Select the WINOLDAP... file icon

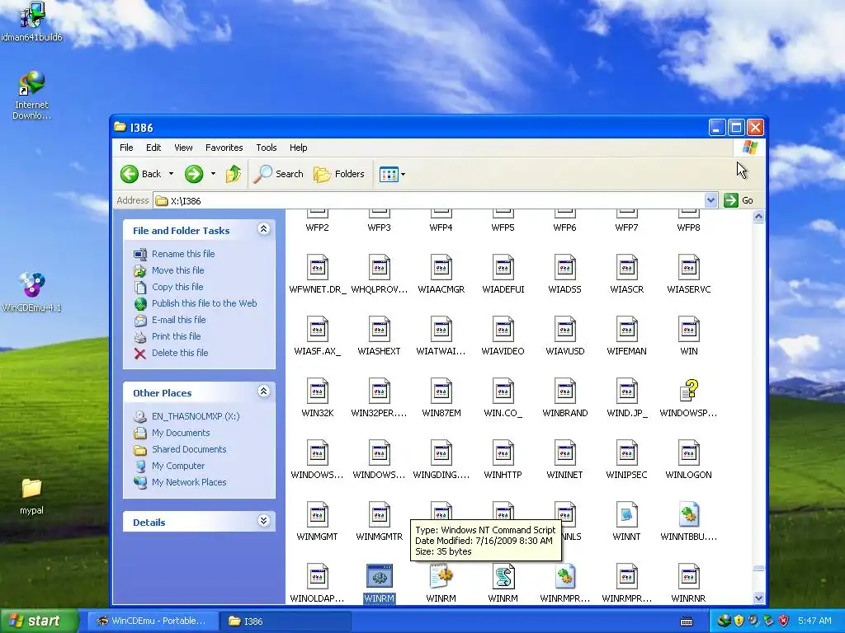318,576
